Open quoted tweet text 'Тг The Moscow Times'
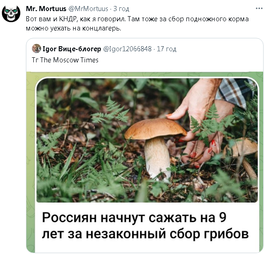The width and height of the screenshot is (265, 255). point(65,60)
